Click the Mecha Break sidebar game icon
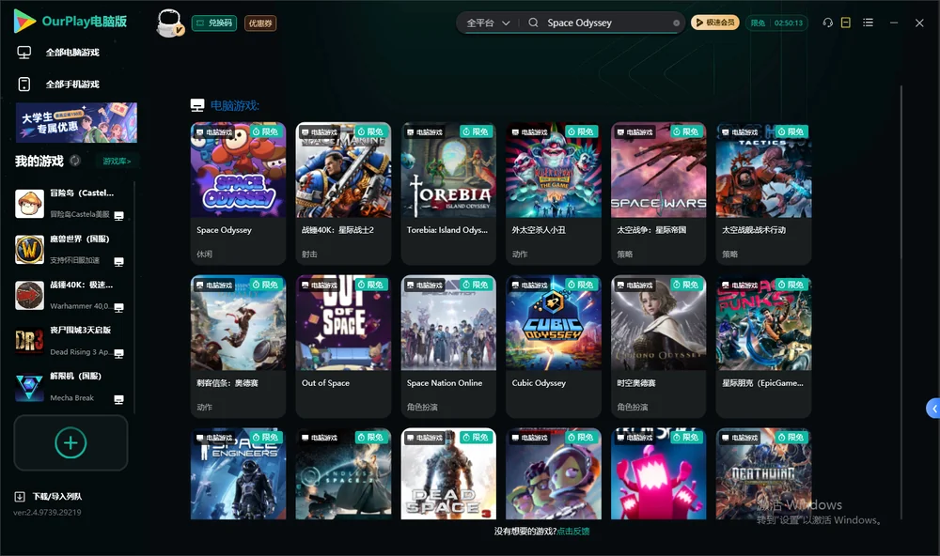The image size is (940, 556). (29, 387)
